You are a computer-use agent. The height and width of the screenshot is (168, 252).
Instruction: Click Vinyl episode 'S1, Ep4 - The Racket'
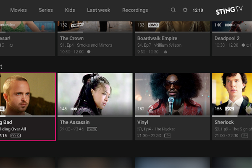(x=156, y=129)
